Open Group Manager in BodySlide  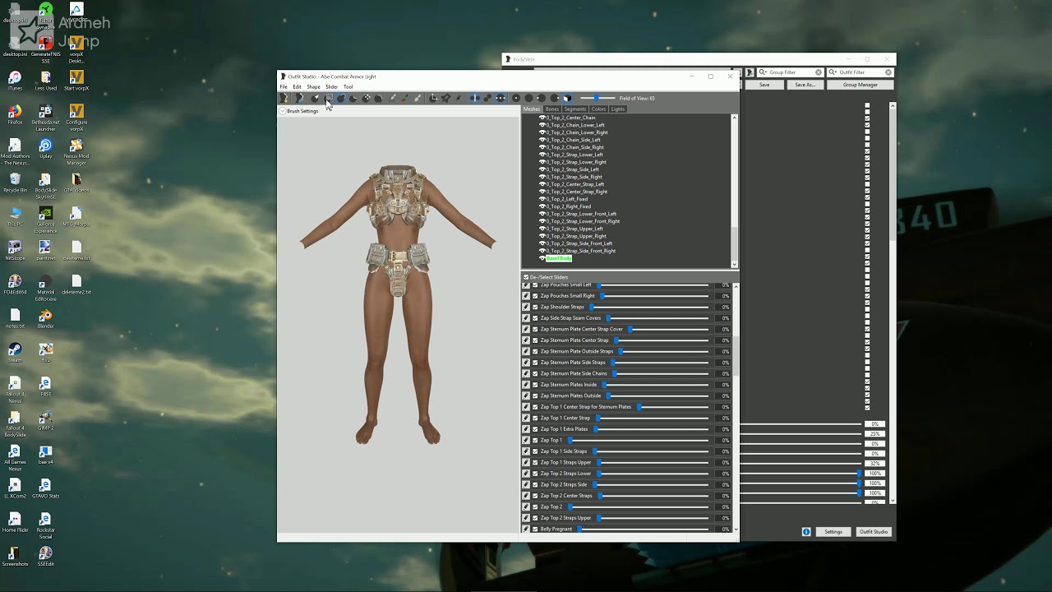[x=861, y=85]
